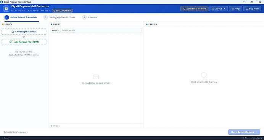Image resolution: width=264 pixels, height=140 pixels.
Task: Minimize the Cigati Pegasus Converter window
Action: click(244, 2)
